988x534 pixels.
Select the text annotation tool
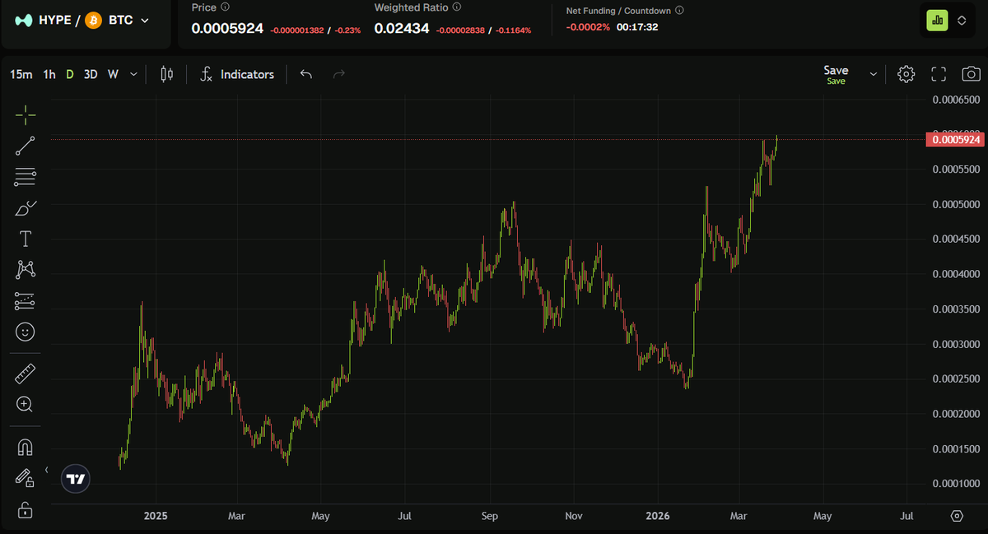26,239
